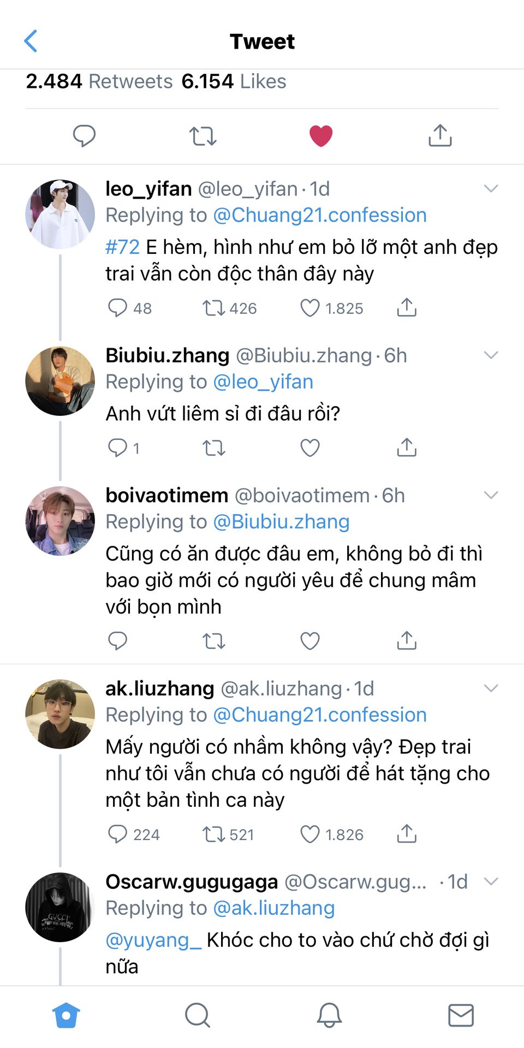Open the options chevron on leo_yifan's tweet

coord(491,189)
